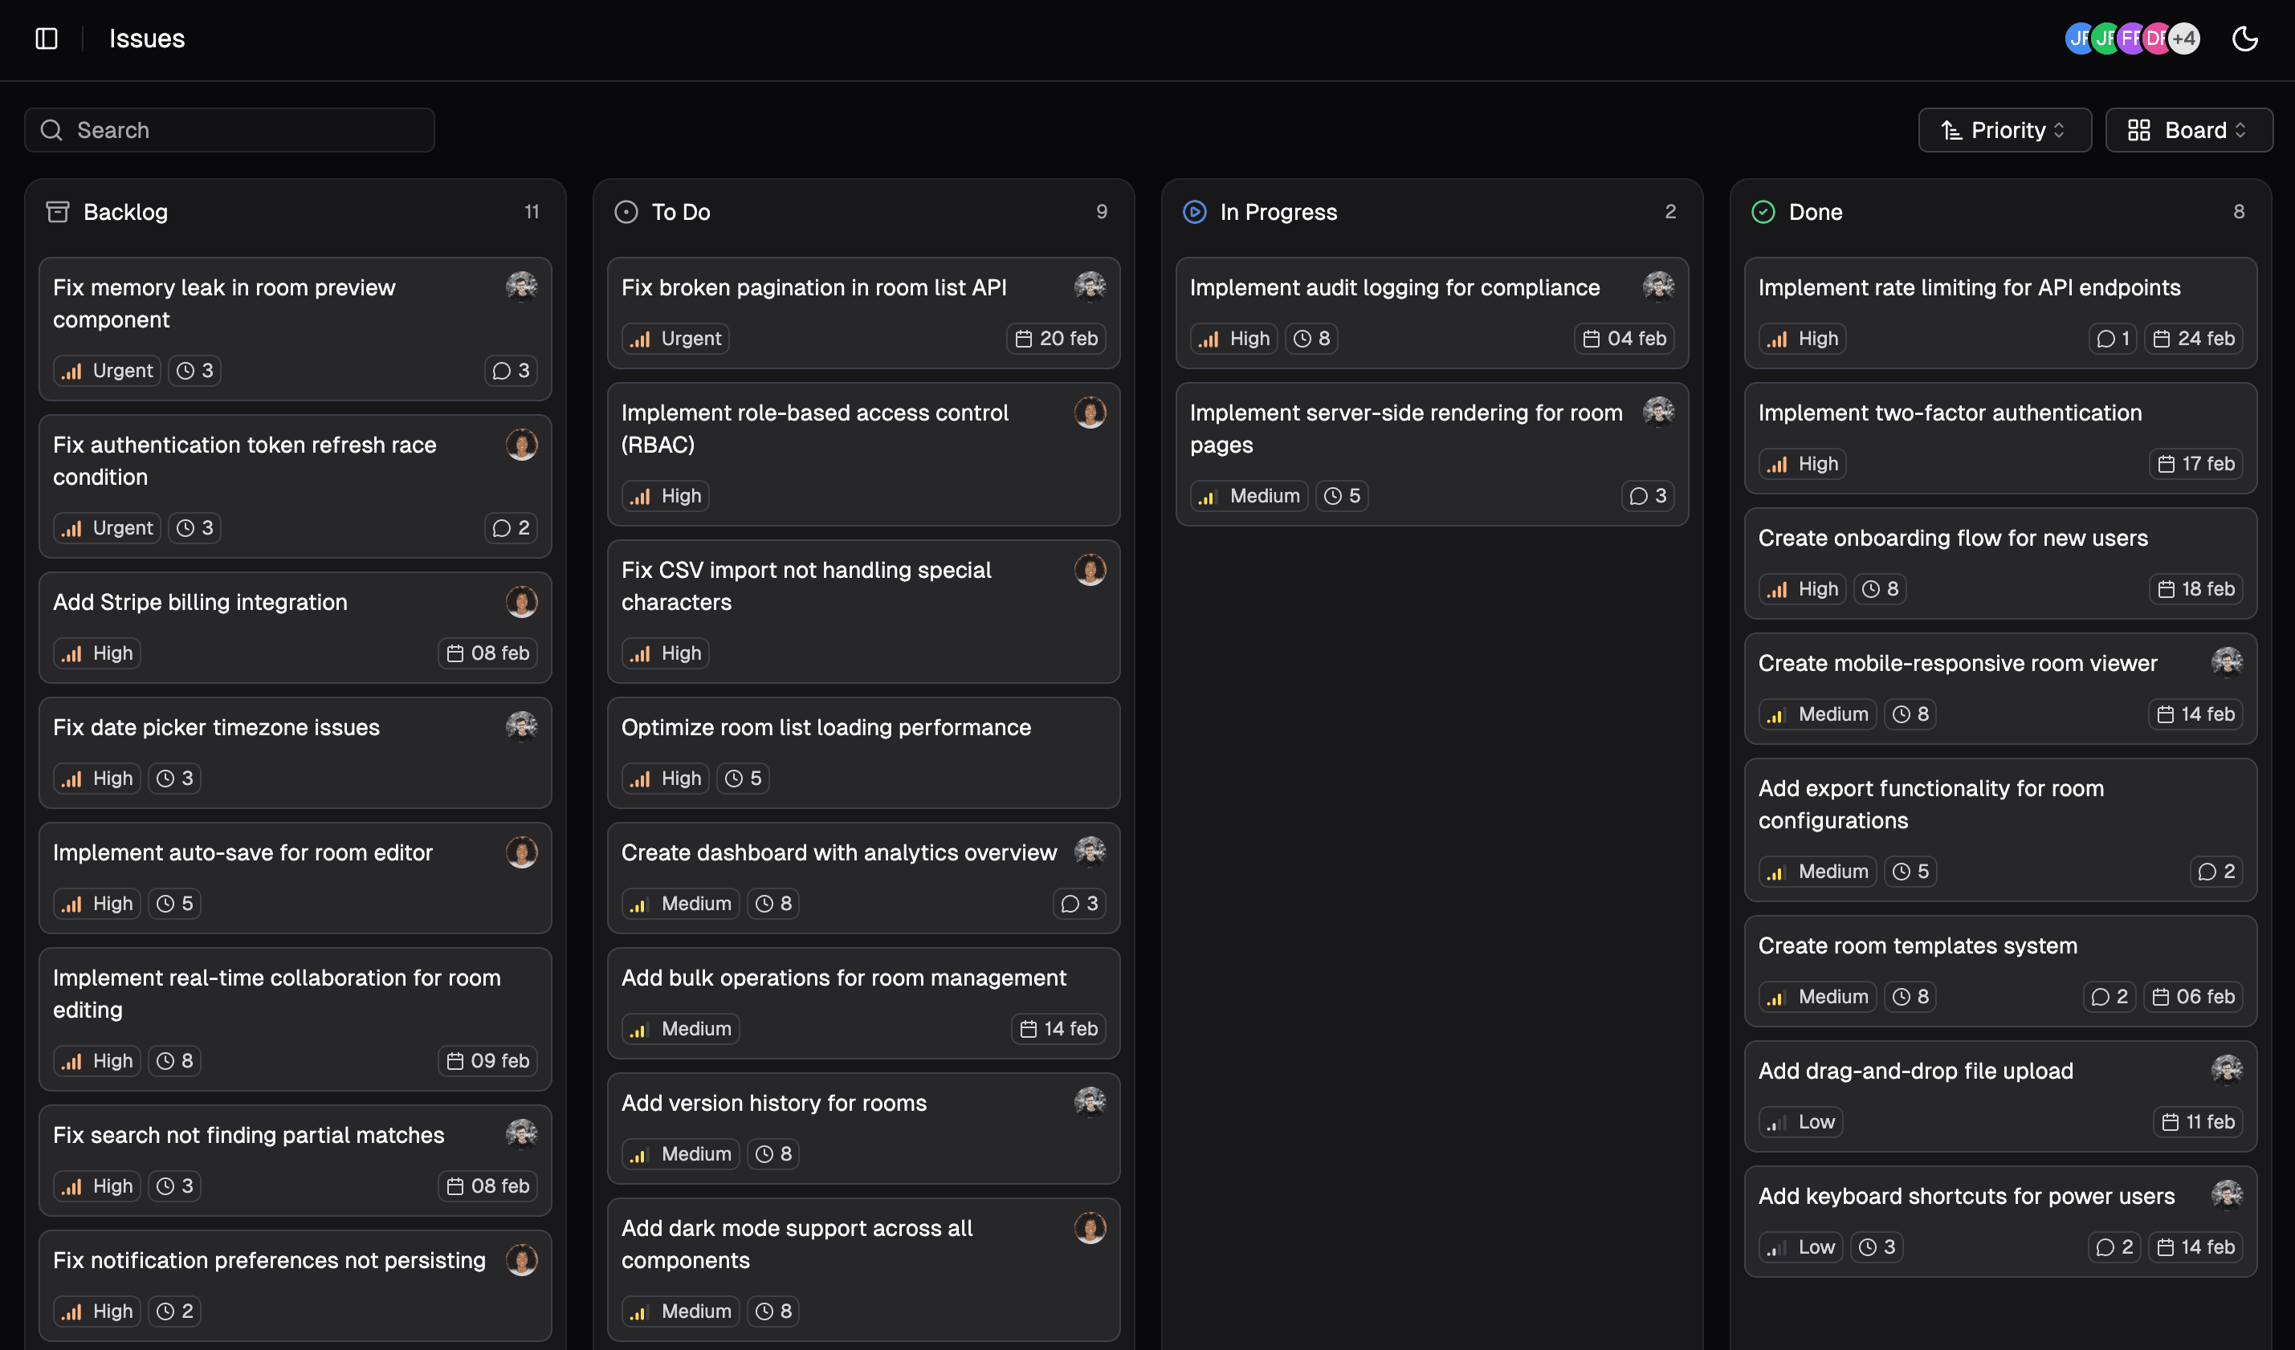Click the comment icon on 'Create room templates system'
2295x1350 pixels.
click(x=2099, y=996)
